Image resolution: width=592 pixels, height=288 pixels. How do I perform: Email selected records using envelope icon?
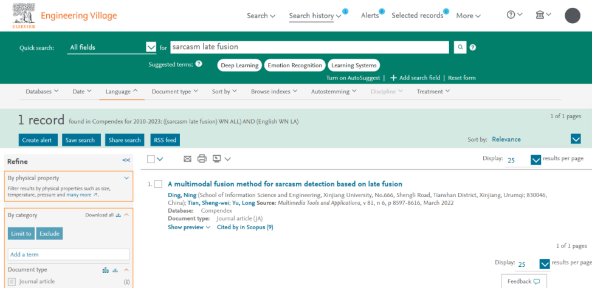pyautogui.click(x=187, y=159)
